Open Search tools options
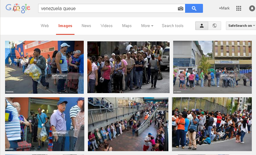The image size is (256, 155). pos(173,26)
